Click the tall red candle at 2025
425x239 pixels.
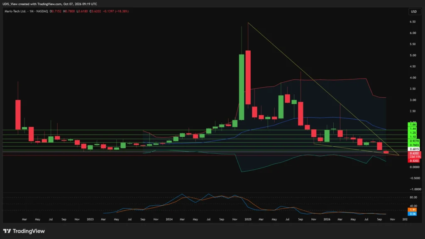coord(248,77)
